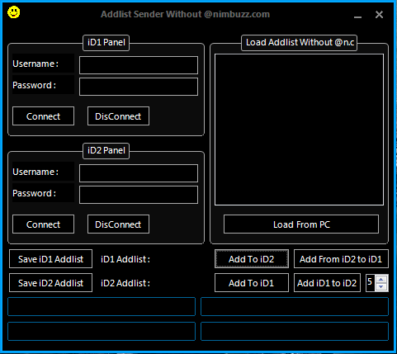The image size is (397, 354).
Task: Close the Addlist Sender window
Action: (379, 15)
